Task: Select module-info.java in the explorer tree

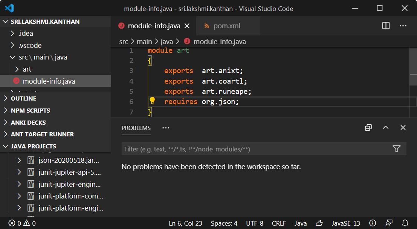Action: 55,81
